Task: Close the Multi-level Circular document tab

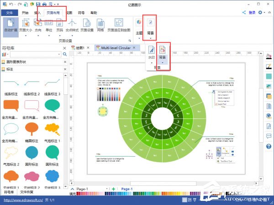Action: point(134,47)
